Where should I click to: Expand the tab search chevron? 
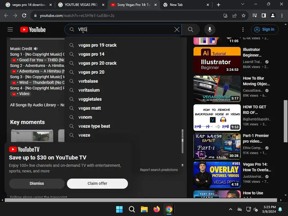click(243, 4)
